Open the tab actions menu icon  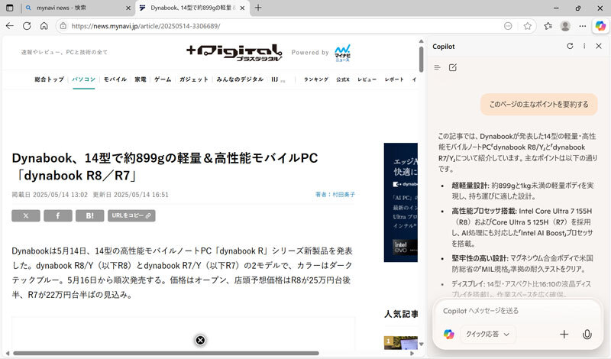10,8
